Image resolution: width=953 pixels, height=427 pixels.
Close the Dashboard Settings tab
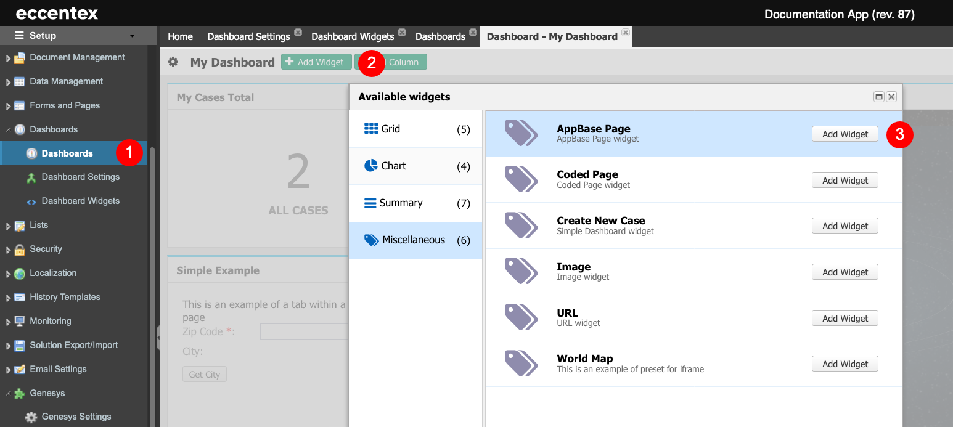tap(298, 32)
